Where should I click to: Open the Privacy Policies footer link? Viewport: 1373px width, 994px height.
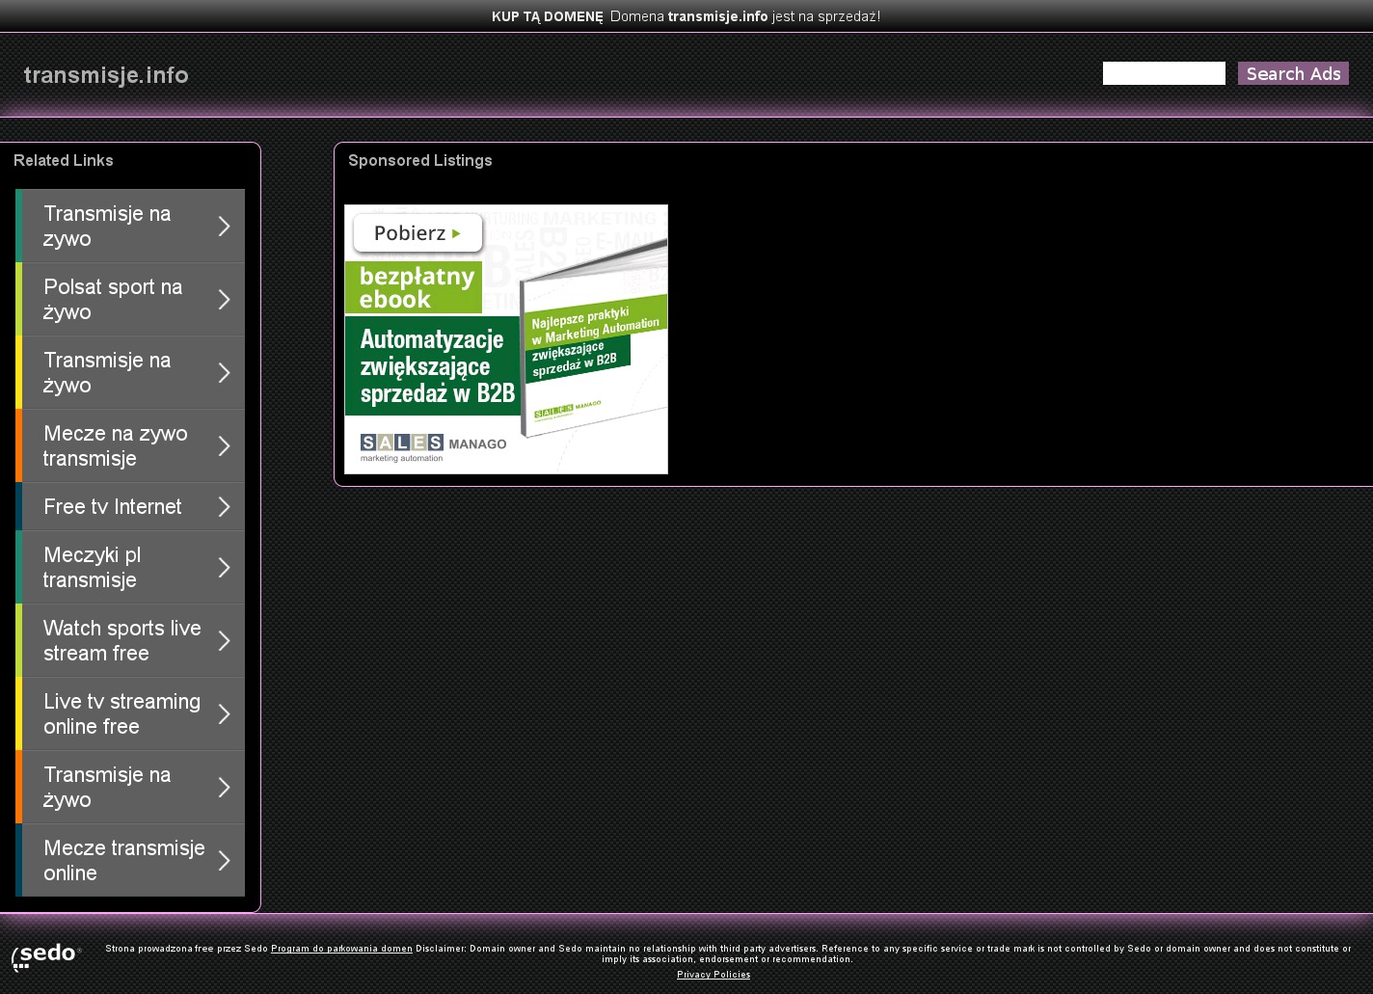point(713,975)
